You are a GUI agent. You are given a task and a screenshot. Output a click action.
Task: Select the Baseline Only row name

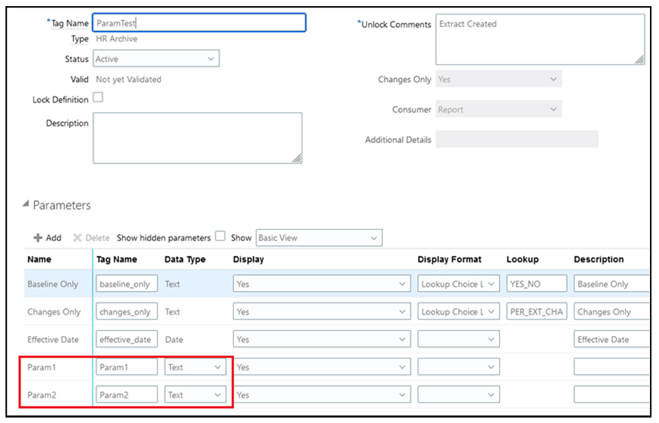click(53, 284)
